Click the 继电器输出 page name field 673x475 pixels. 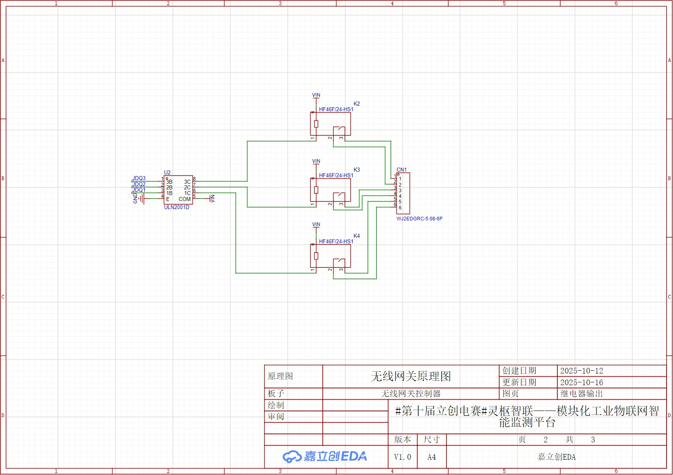(612, 394)
